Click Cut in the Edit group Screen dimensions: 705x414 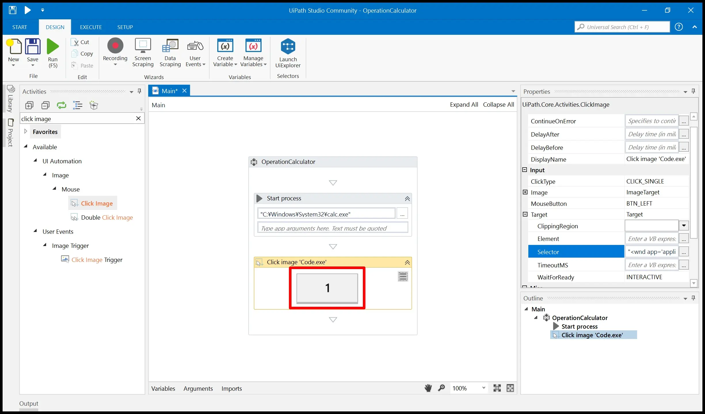pos(81,42)
